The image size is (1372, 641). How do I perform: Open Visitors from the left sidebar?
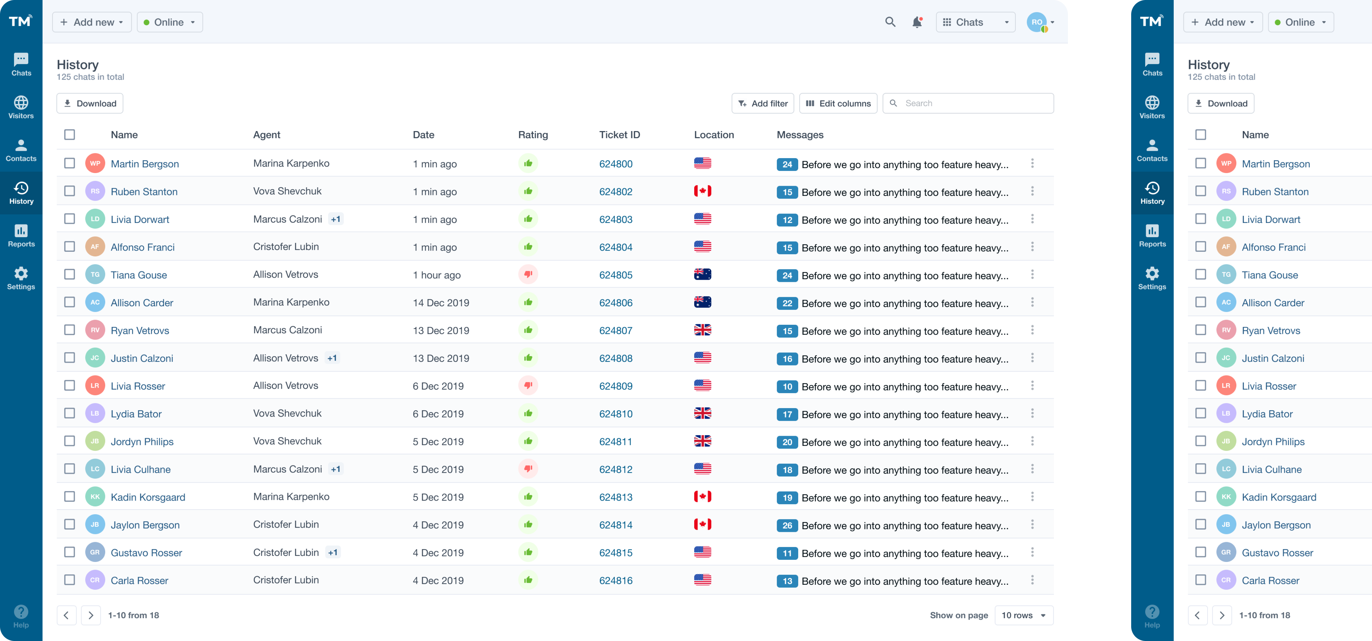coord(21,107)
